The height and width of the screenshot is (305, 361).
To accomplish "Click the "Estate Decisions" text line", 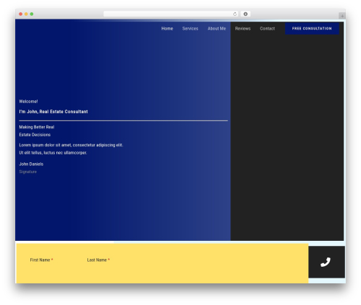I will click(x=35, y=135).
